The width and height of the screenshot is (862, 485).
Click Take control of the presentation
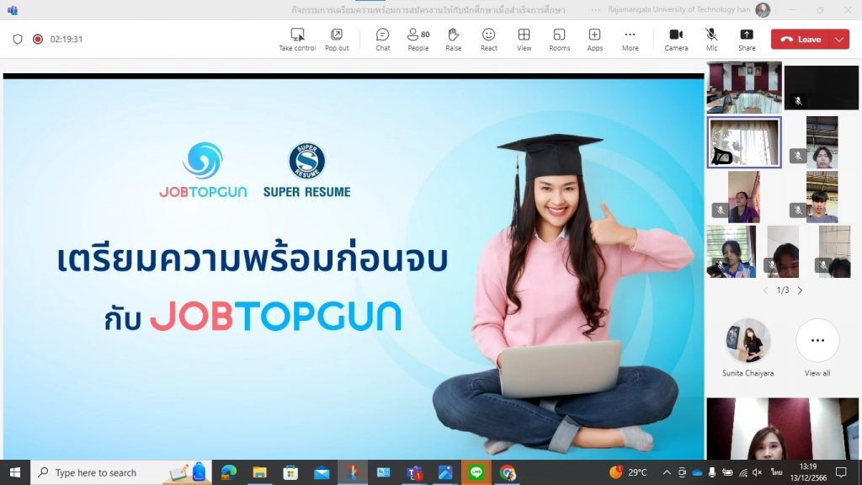(297, 39)
